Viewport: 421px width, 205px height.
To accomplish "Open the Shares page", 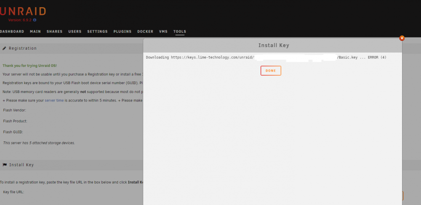I will (54, 32).
